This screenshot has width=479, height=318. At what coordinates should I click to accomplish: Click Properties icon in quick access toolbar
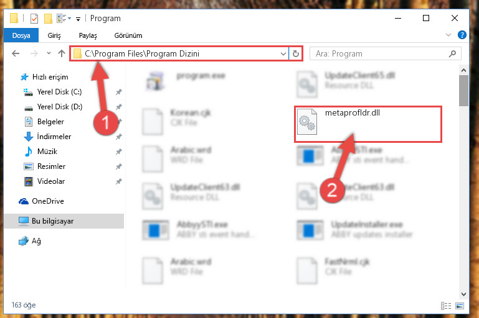point(34,19)
